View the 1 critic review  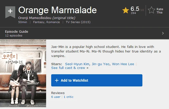coord(68,97)
